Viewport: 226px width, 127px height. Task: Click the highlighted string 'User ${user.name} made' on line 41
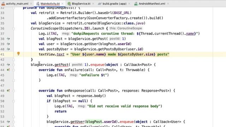tap(93, 54)
